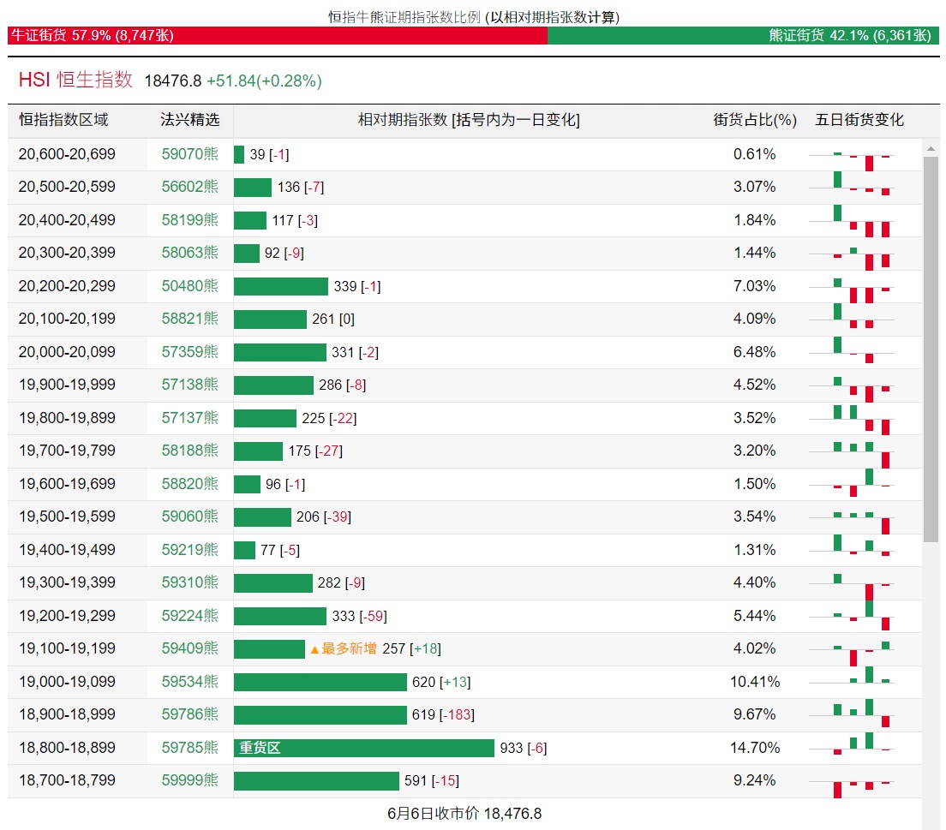Open the 59999熊 certificate link
Screen dimensions: 946x830
click(x=189, y=780)
